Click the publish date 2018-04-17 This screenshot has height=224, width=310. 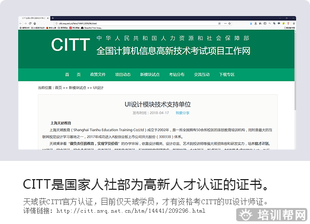coord(159,113)
